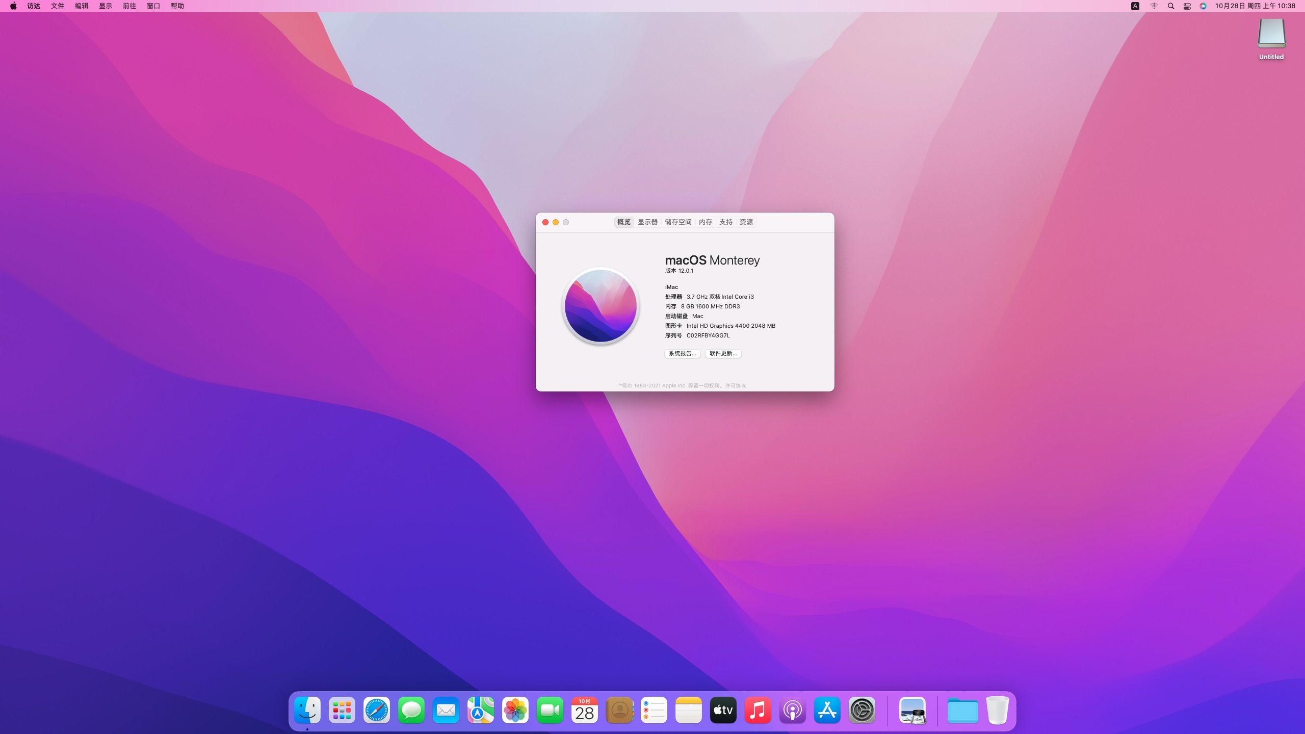The height and width of the screenshot is (734, 1305).
Task: Open the Apple menu
Action: click(x=13, y=6)
